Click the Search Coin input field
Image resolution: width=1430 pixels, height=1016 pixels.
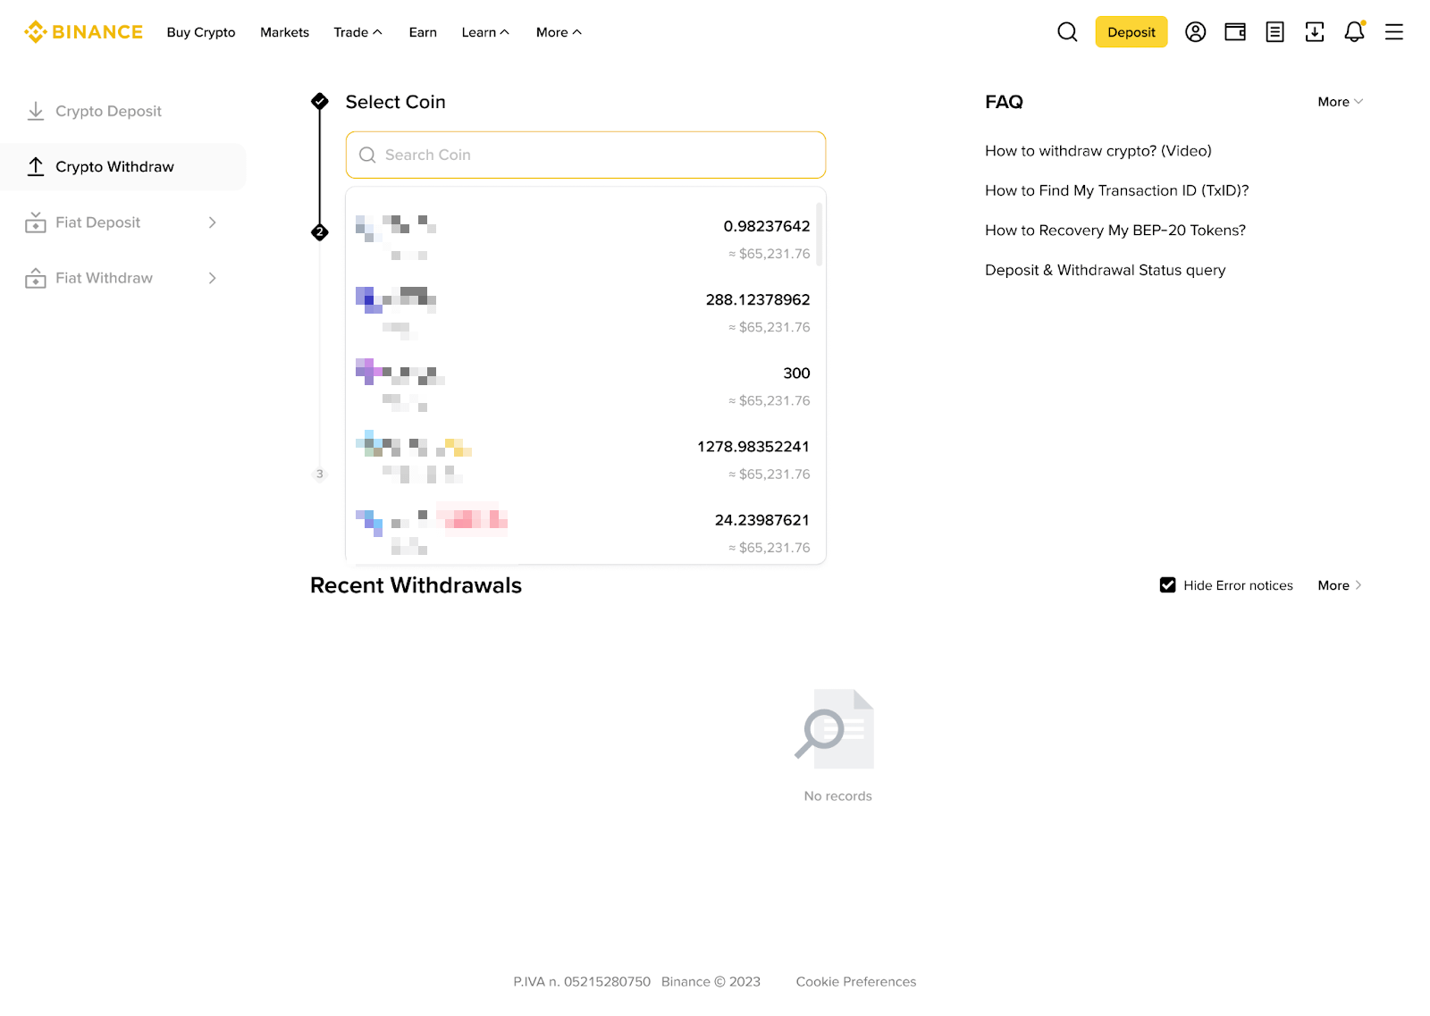point(585,155)
